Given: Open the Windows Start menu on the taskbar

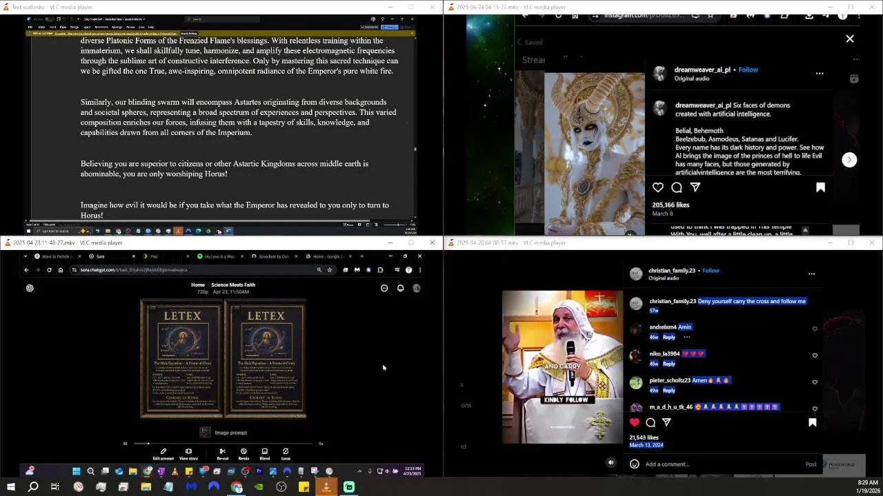Looking at the screenshot, I should pyautogui.click(x=10, y=487).
